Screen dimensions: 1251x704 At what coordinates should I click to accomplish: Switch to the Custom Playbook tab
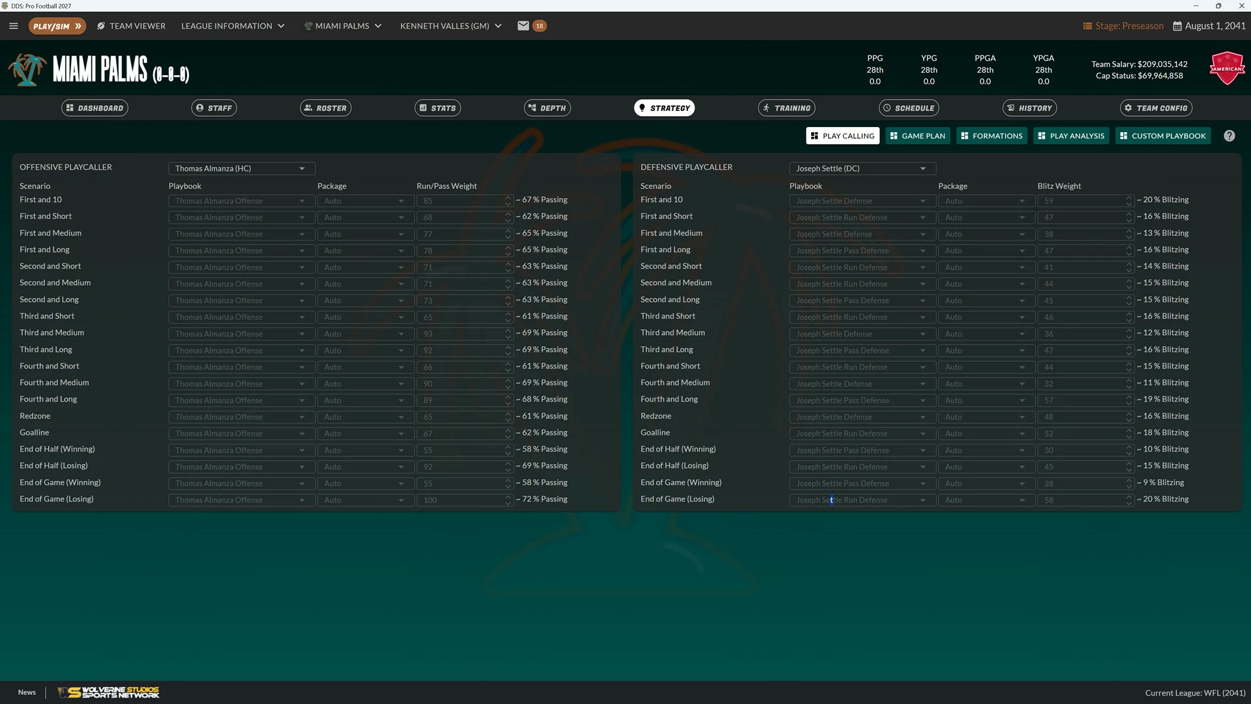1162,136
